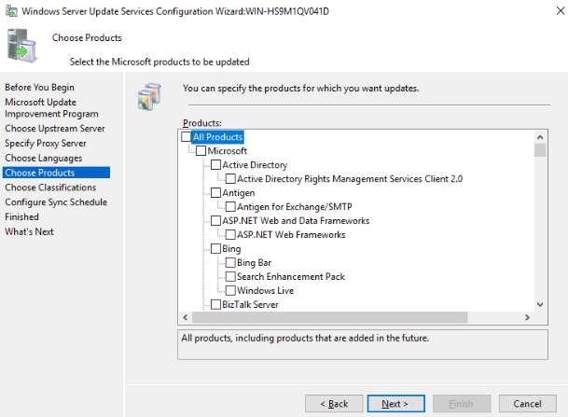Go to Microsoft Update Improvement Program step
Viewport: 568px width, 417px height.
point(51,108)
